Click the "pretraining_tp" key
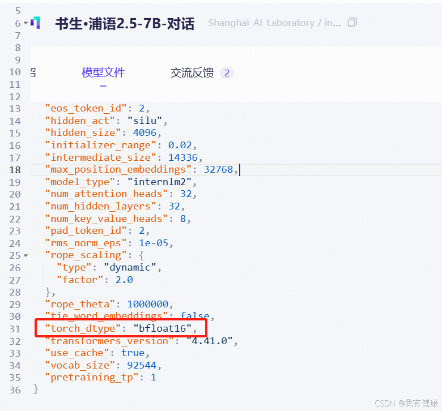 [x=92, y=378]
